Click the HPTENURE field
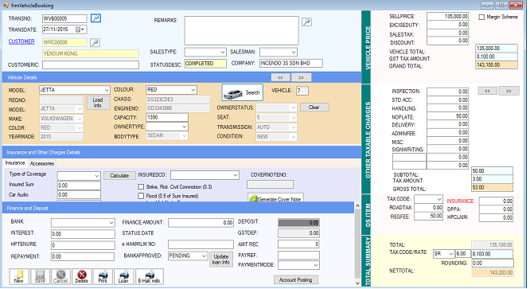This screenshot has height=289, width=530. click(83, 245)
